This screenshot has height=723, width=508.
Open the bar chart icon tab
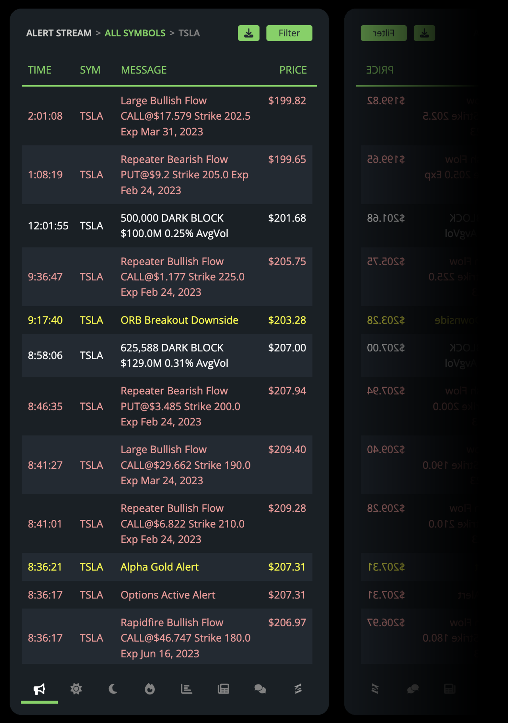[186, 688]
